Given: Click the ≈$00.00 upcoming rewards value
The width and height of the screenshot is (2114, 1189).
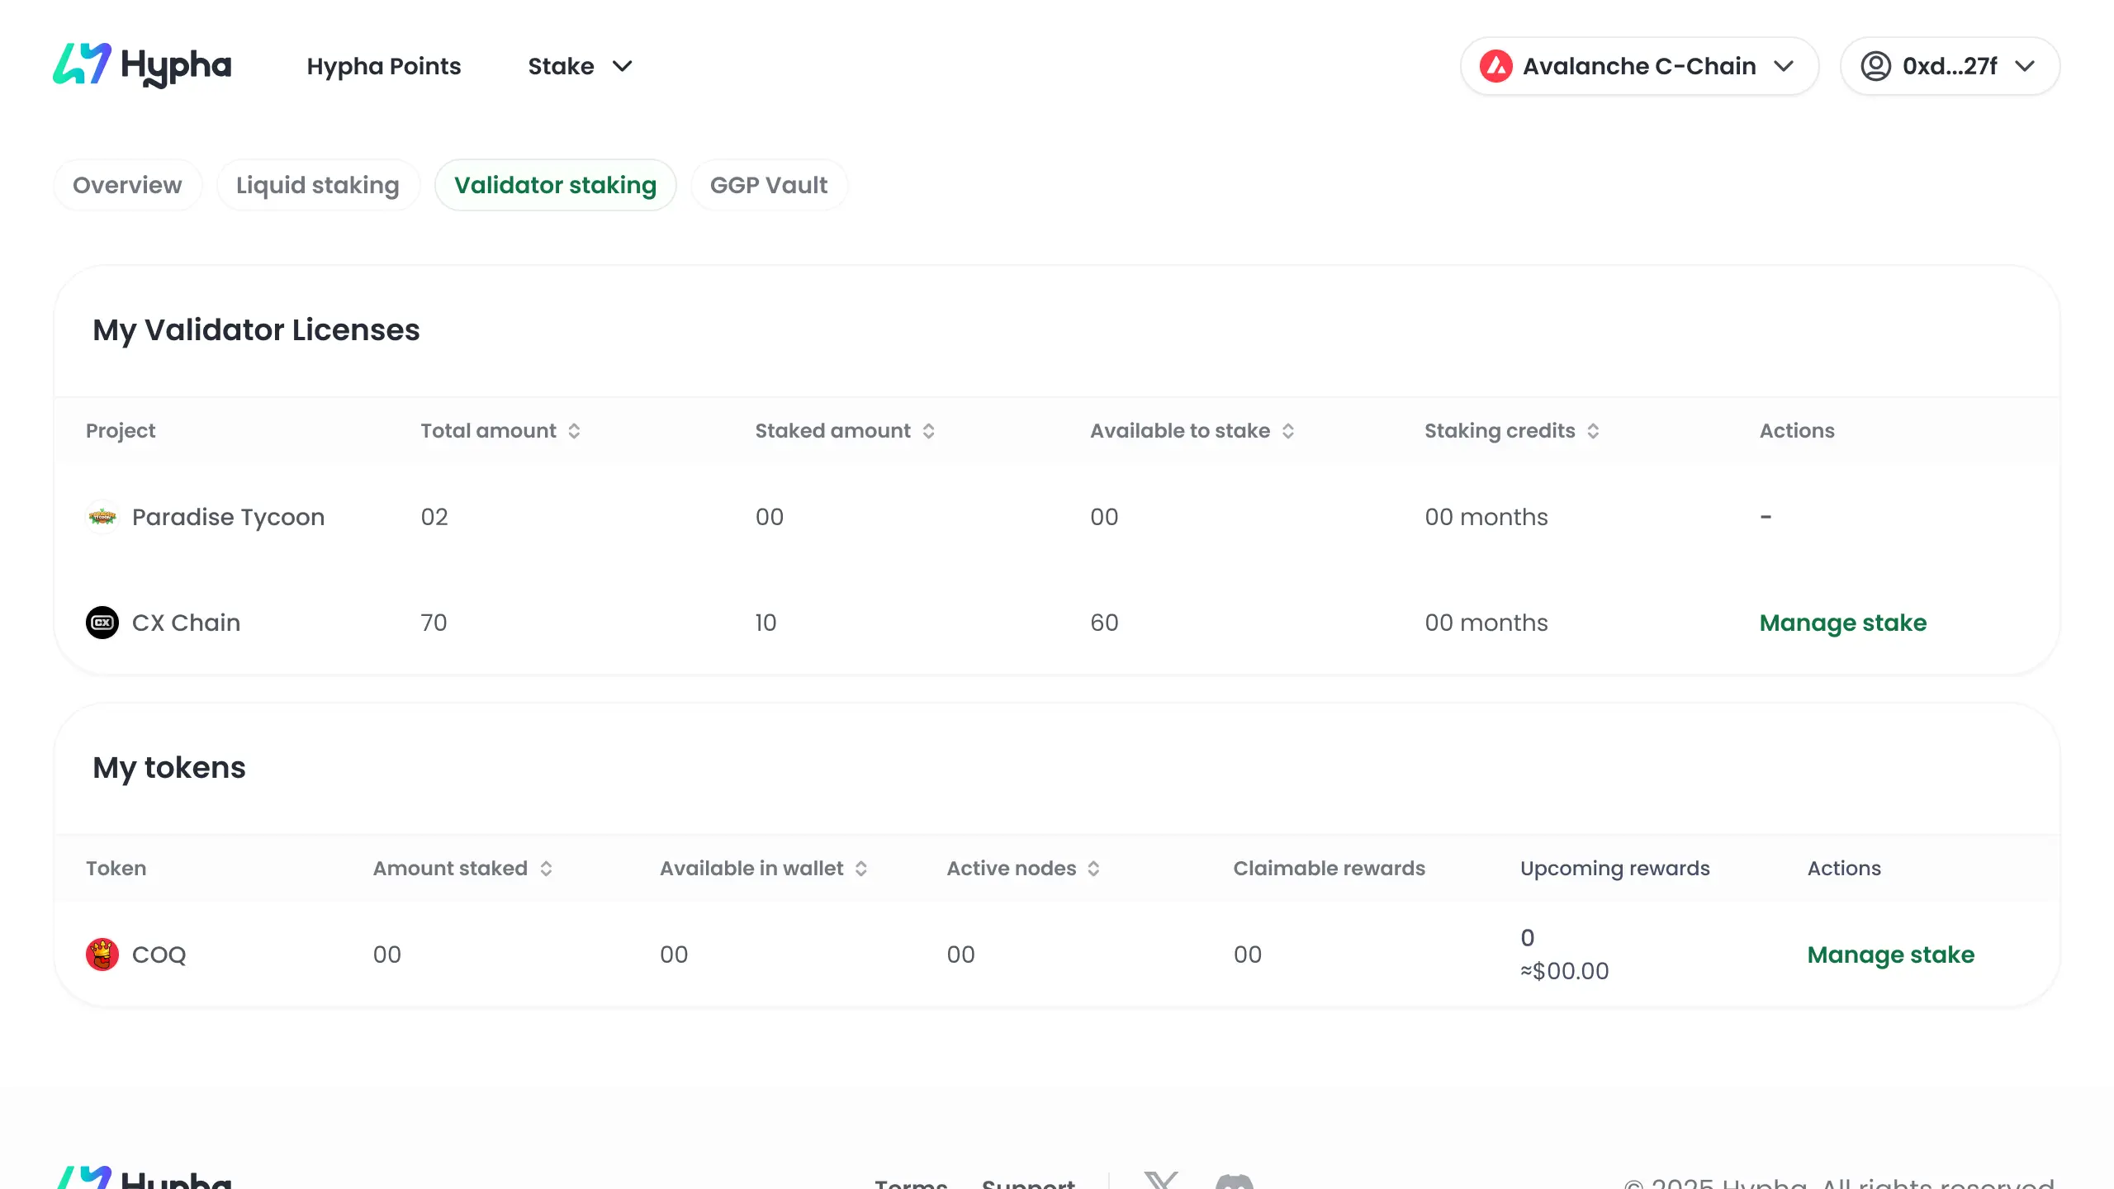Looking at the screenshot, I should [1565, 971].
